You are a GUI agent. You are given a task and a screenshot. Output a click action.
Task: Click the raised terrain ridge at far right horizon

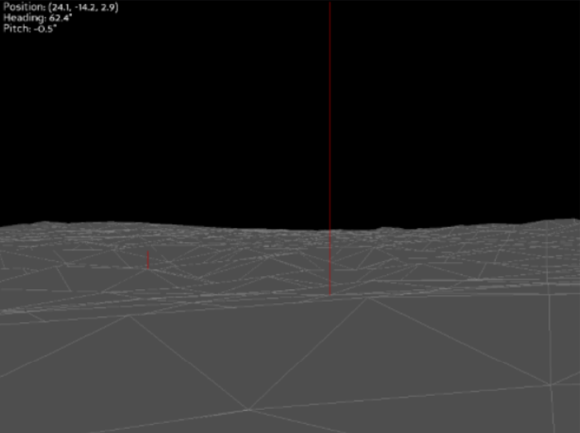coord(554,223)
